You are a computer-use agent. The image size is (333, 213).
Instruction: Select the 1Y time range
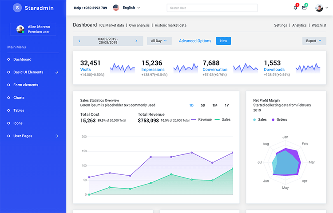[227, 105]
